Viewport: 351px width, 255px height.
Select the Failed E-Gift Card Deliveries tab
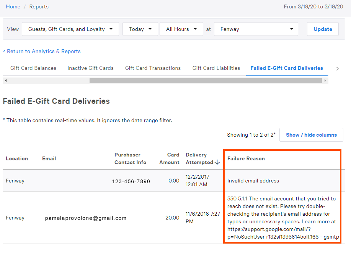pos(287,68)
